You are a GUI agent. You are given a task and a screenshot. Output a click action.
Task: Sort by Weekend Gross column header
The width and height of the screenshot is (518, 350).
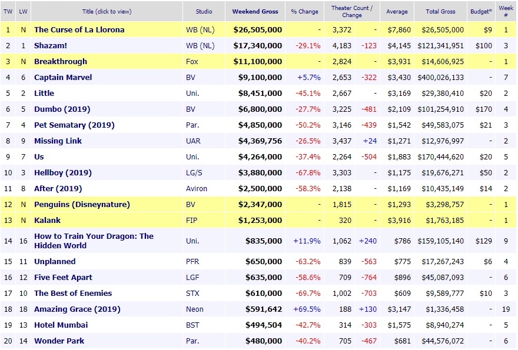coord(255,12)
